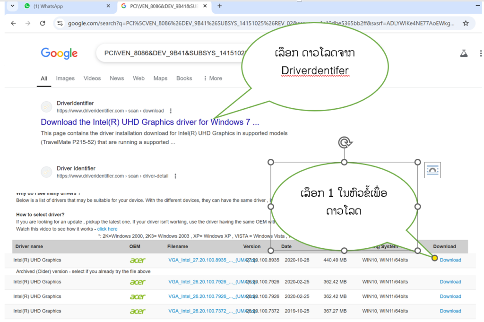Open the layout options icon beside the shape
484x322 pixels.
432,170
